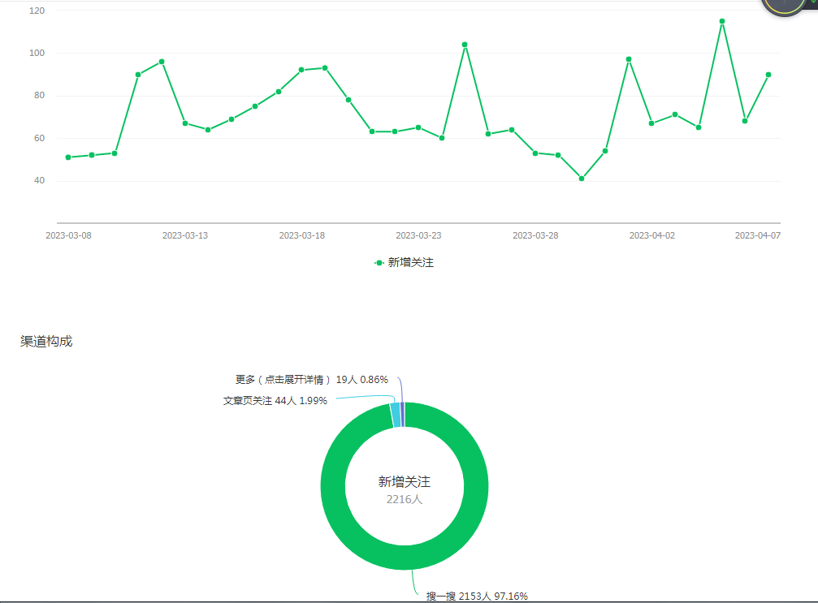Click the data point above 2023-03-18
The height and width of the screenshot is (603, 818).
point(301,70)
